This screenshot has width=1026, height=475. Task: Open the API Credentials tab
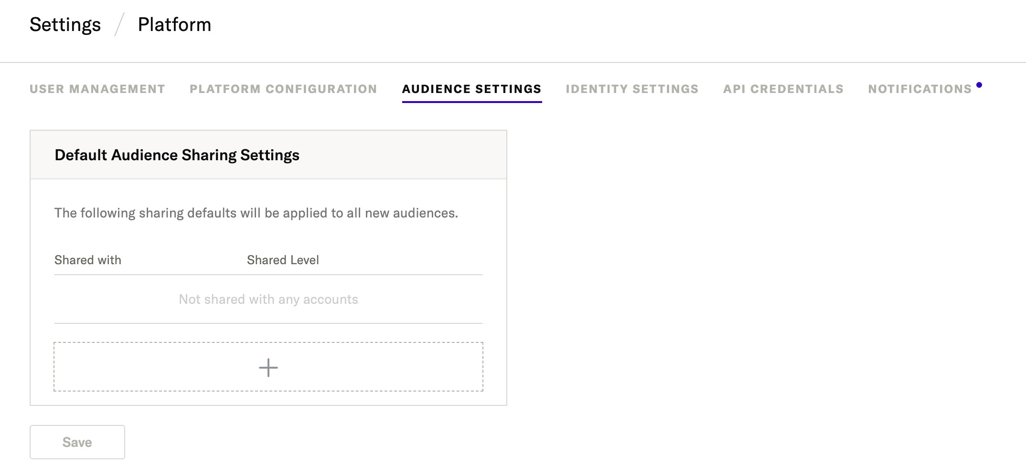pyautogui.click(x=783, y=89)
